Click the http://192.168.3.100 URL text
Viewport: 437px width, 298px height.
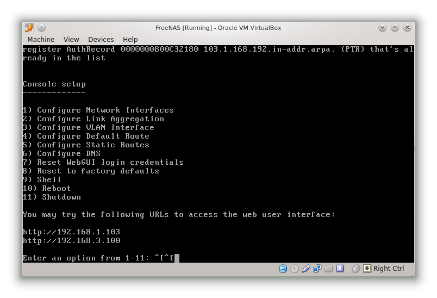(x=71, y=240)
